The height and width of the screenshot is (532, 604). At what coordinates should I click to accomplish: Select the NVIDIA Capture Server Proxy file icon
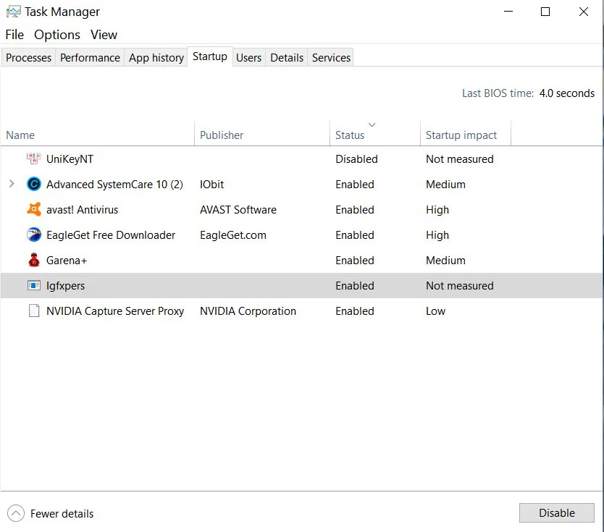(34, 311)
